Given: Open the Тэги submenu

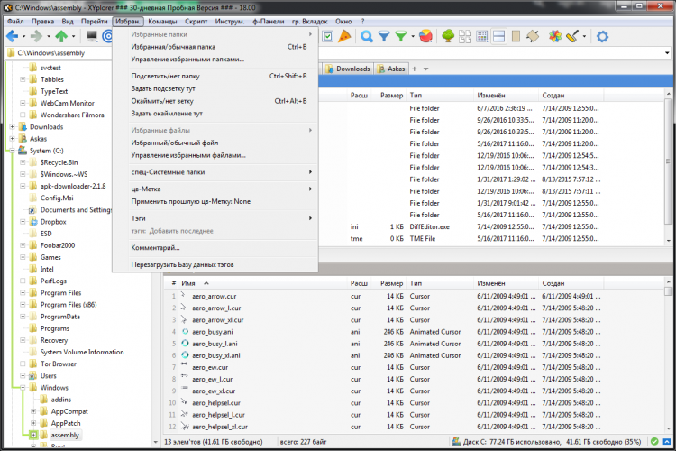Looking at the screenshot, I should (x=215, y=218).
